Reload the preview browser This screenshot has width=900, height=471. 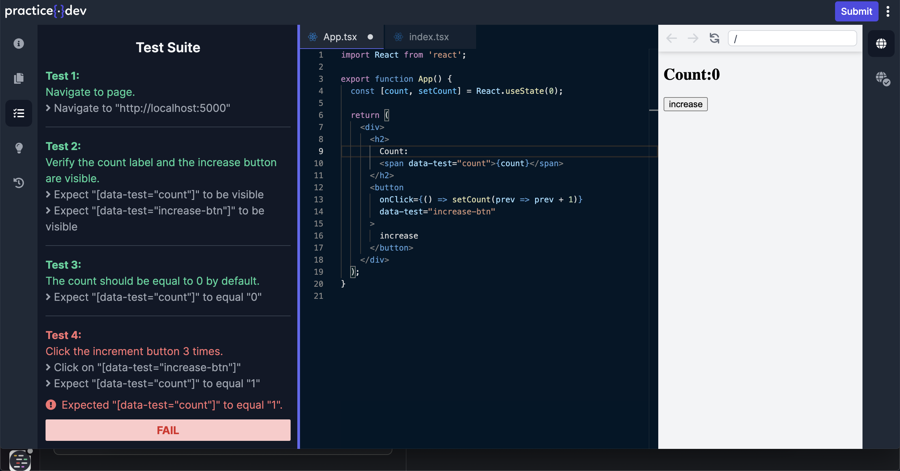coord(714,38)
